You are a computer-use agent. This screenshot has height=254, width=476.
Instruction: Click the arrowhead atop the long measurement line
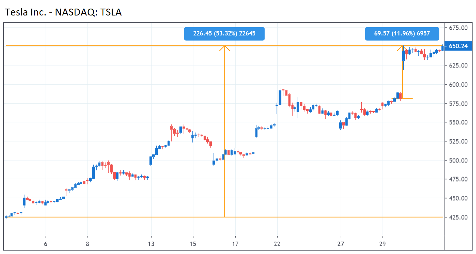pyautogui.click(x=225, y=48)
